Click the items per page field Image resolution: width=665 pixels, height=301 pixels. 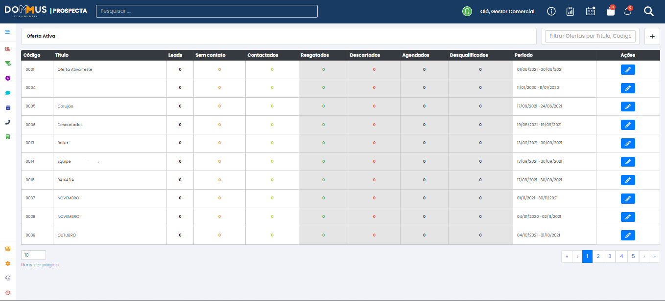(33, 255)
